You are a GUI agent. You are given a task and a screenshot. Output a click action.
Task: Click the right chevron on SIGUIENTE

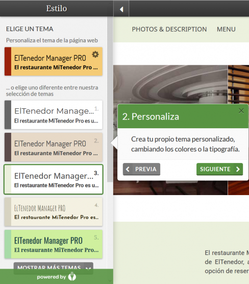point(238,169)
